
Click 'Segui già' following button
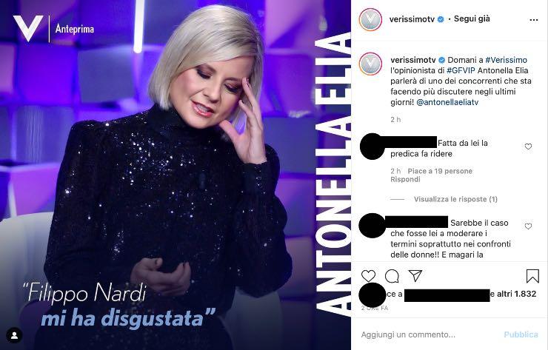(x=472, y=18)
